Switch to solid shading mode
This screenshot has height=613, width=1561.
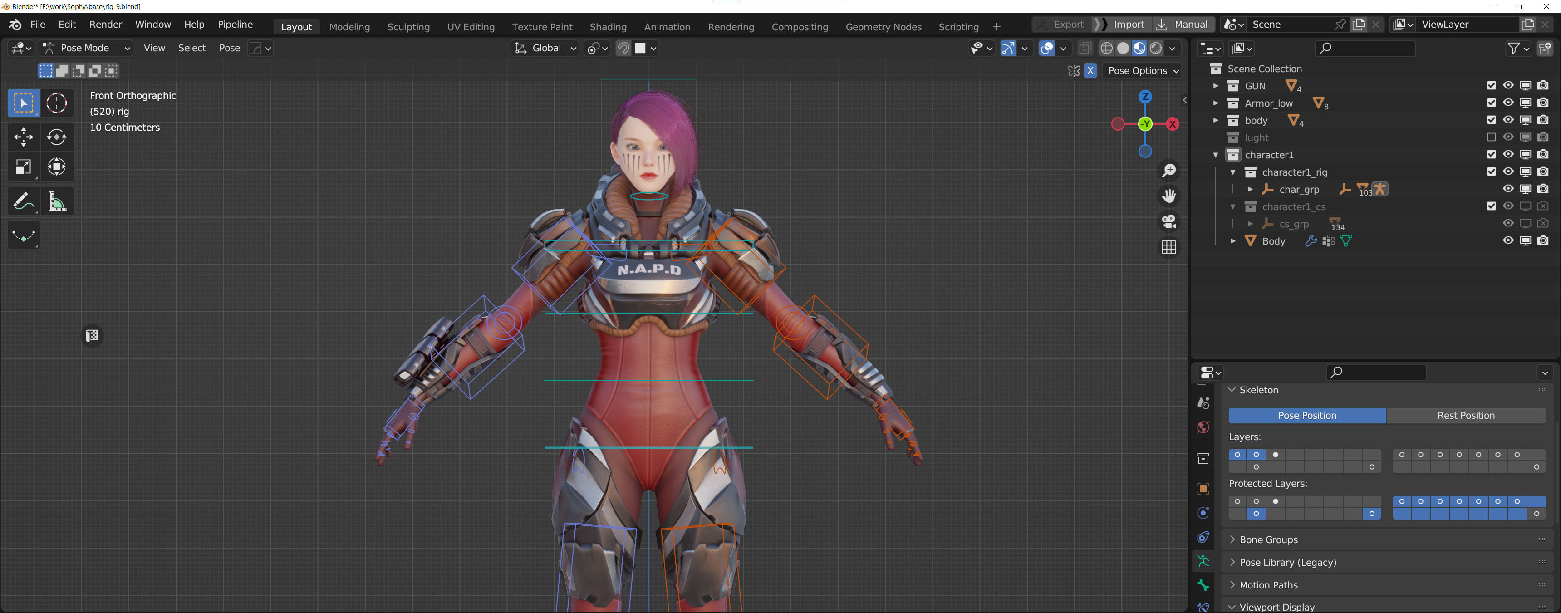coord(1122,49)
